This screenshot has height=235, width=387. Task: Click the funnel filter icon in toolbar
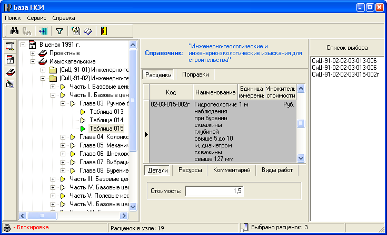pyautogui.click(x=59, y=31)
